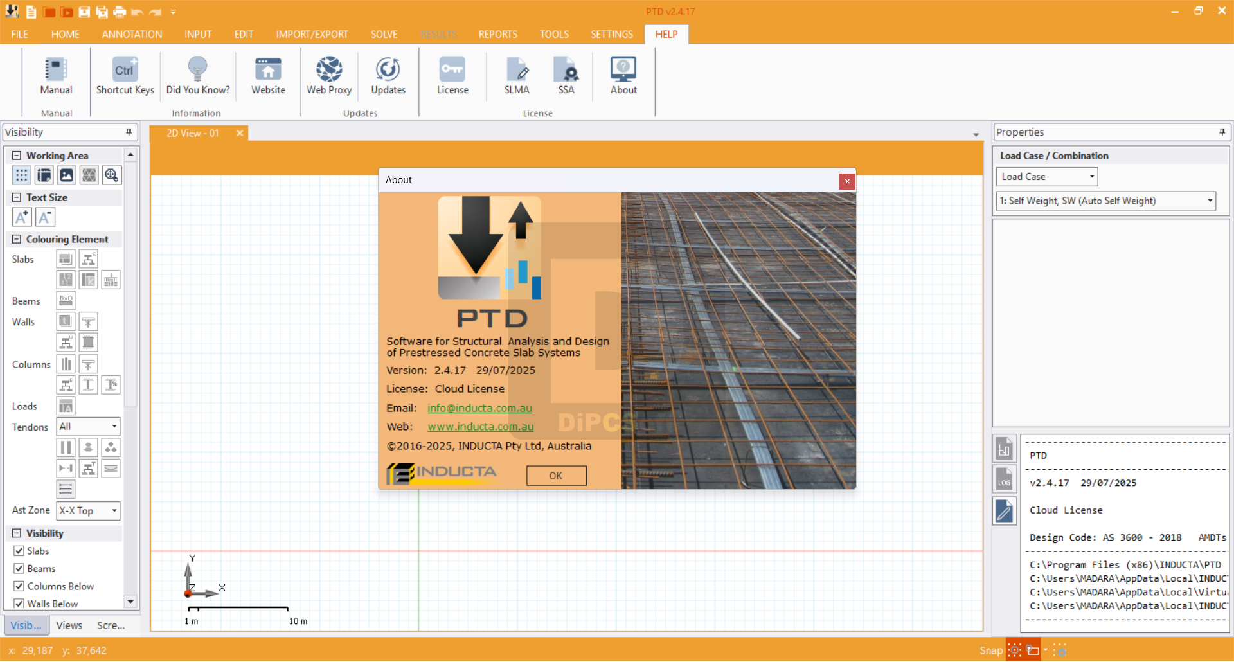
Task: Click the About ribbon icon
Action: [x=623, y=76]
